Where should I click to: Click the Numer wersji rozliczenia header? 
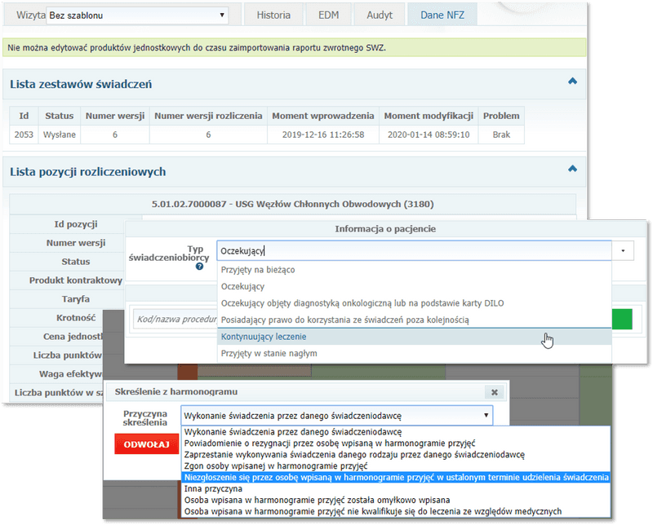point(208,116)
